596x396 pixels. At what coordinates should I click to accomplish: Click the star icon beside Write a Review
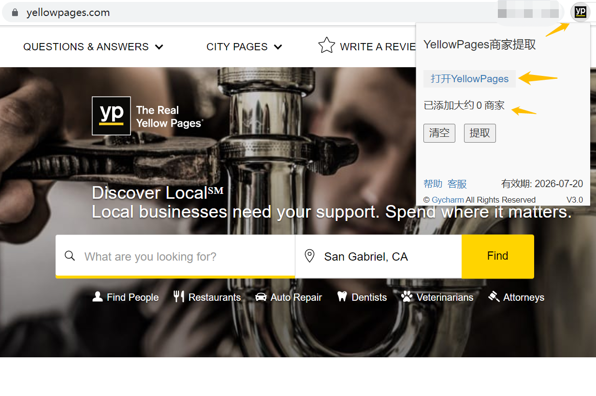tap(327, 45)
